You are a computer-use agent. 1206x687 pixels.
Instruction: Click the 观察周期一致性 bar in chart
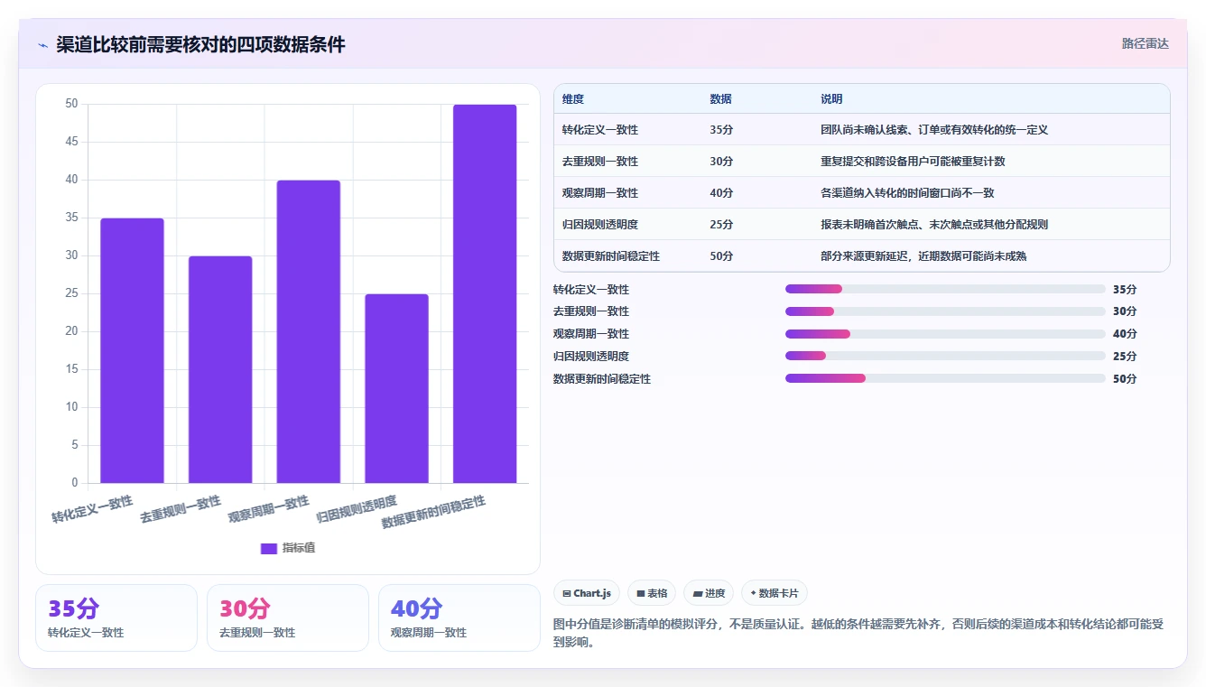309,331
